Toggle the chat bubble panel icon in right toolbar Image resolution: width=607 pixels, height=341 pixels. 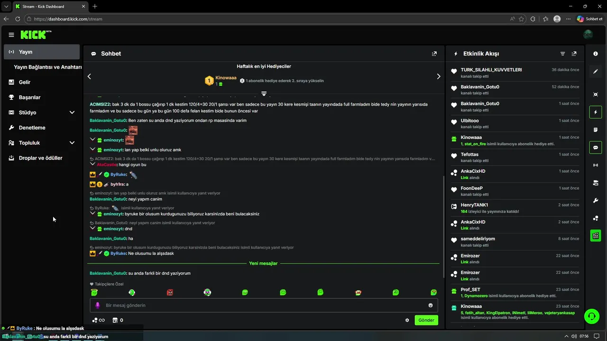point(596,147)
